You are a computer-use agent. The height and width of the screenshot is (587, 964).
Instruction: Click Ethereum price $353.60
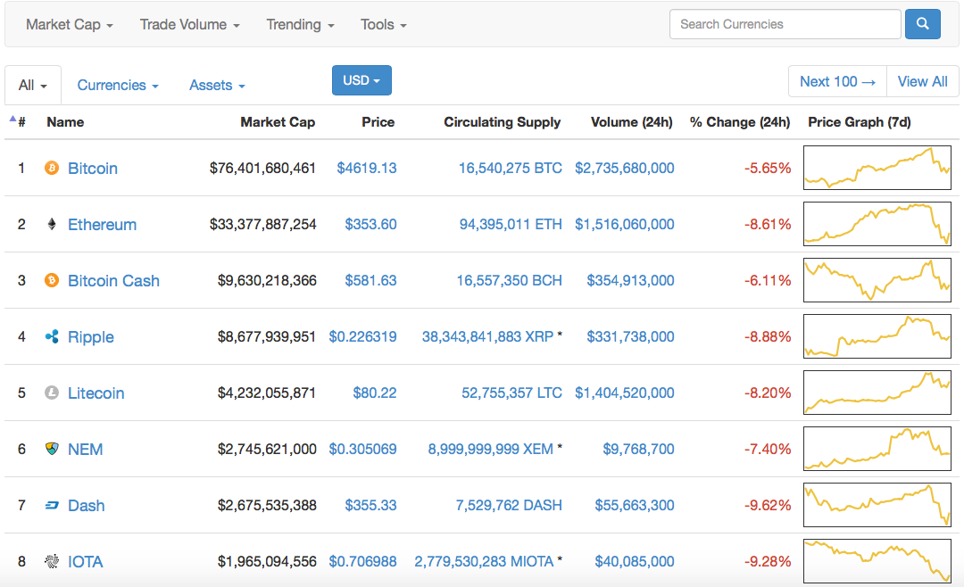(370, 224)
